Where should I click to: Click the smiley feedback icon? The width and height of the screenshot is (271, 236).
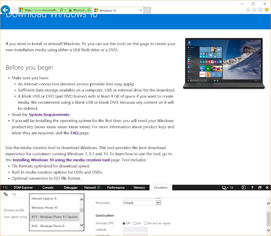267,10
